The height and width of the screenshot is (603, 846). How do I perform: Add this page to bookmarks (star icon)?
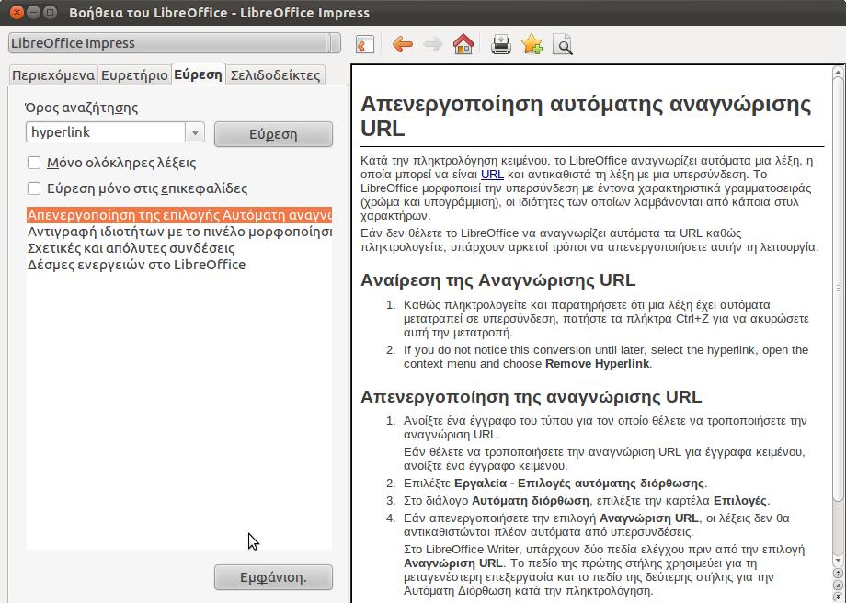click(x=532, y=44)
